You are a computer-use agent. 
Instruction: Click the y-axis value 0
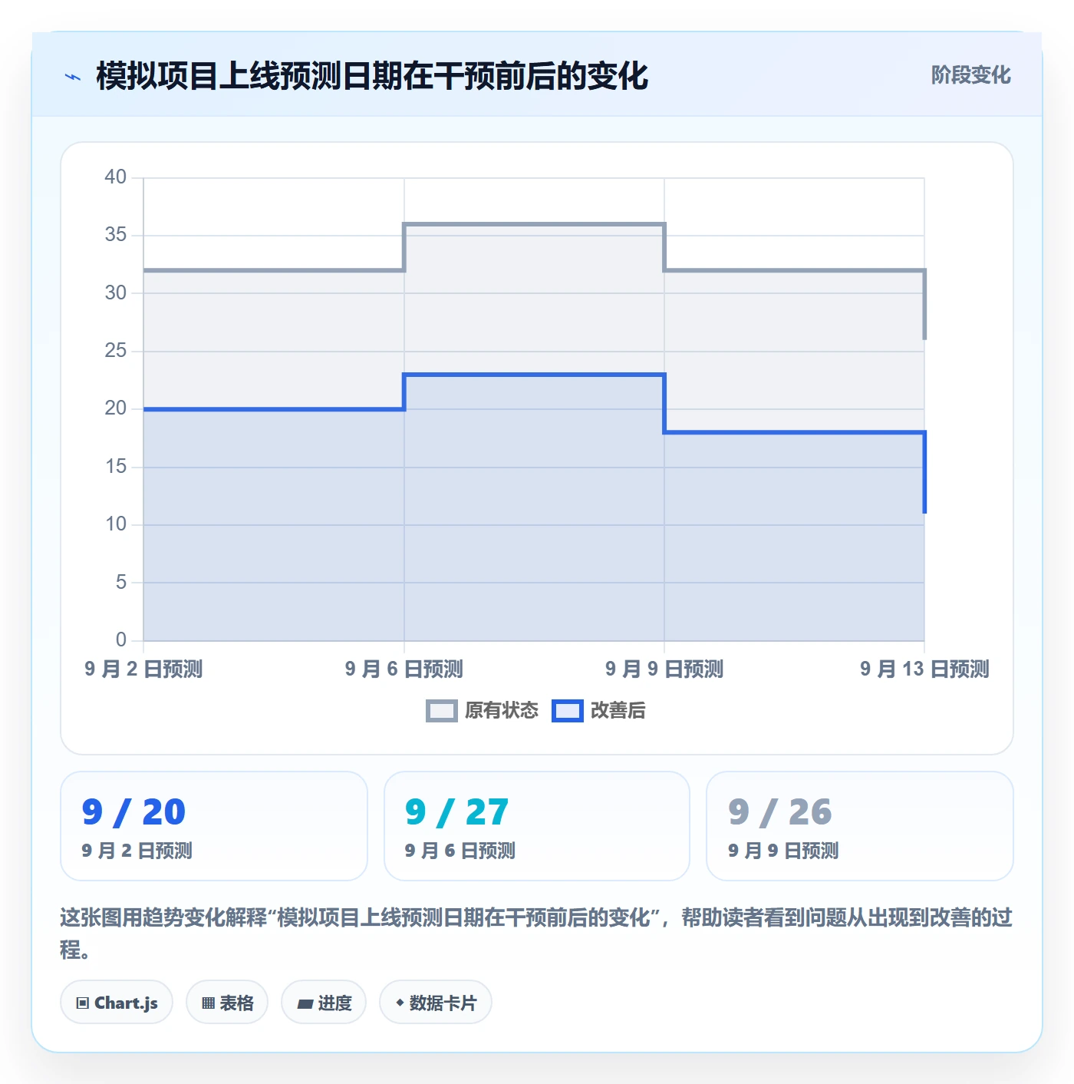click(x=121, y=640)
